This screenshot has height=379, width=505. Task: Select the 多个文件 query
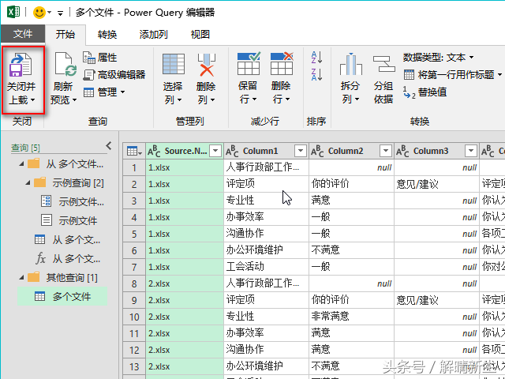point(62,297)
